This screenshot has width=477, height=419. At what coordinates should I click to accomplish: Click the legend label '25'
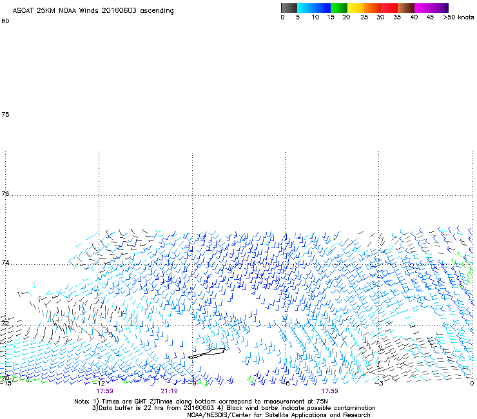pos(364,17)
